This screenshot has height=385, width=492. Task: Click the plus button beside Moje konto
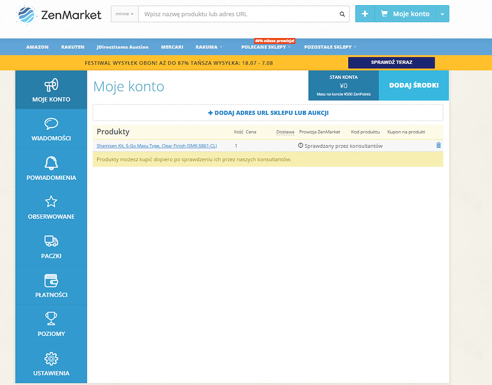click(365, 14)
